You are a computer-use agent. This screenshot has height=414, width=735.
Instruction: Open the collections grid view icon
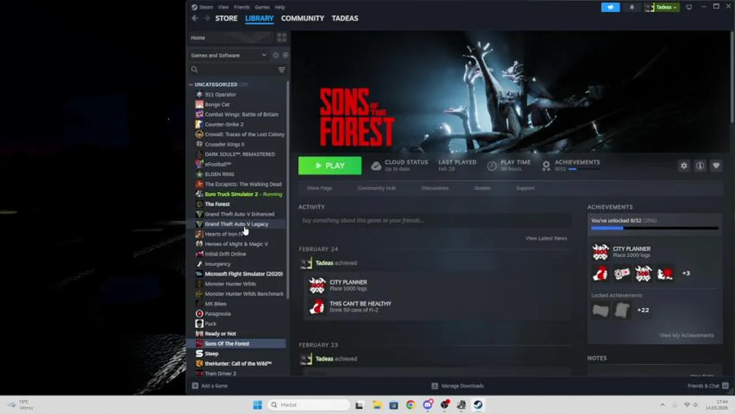click(x=282, y=37)
